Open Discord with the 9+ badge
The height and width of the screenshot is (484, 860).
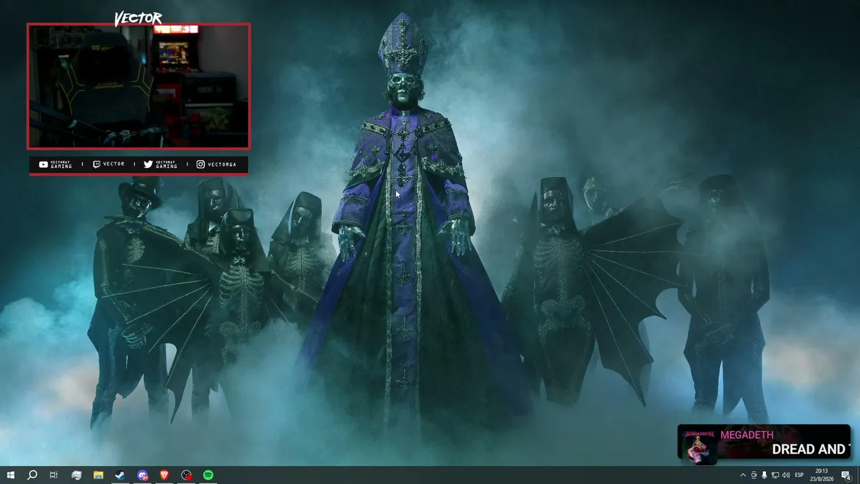[142, 475]
